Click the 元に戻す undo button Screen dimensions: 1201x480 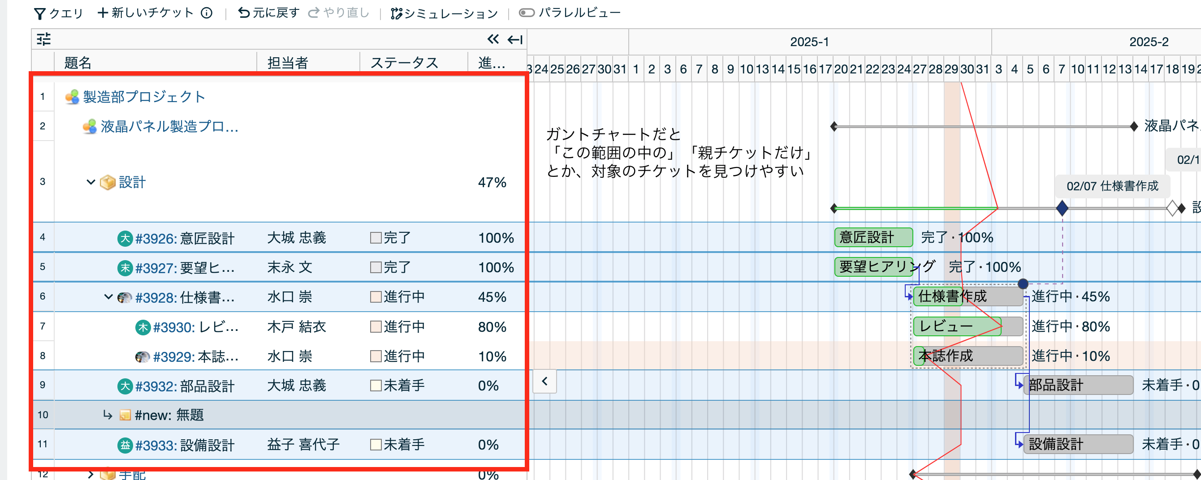coord(268,13)
